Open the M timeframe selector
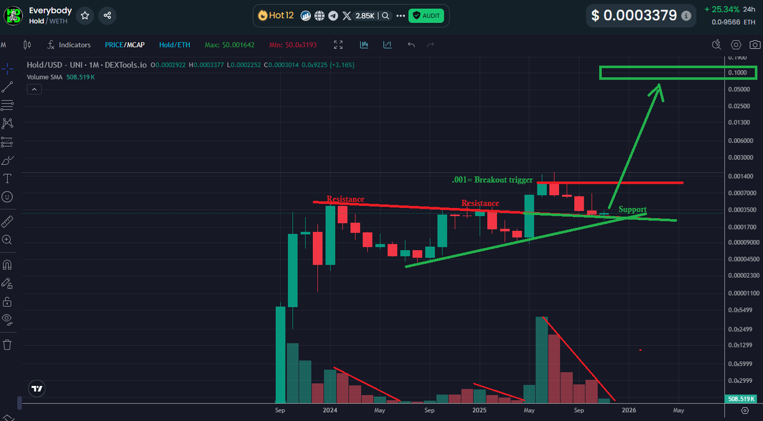The width and height of the screenshot is (763, 421). click(5, 45)
